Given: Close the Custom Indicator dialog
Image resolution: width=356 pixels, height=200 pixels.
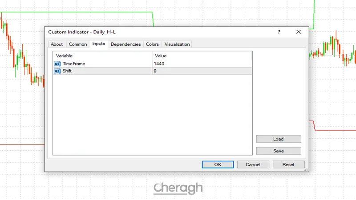Looking at the screenshot, I should tap(299, 32).
